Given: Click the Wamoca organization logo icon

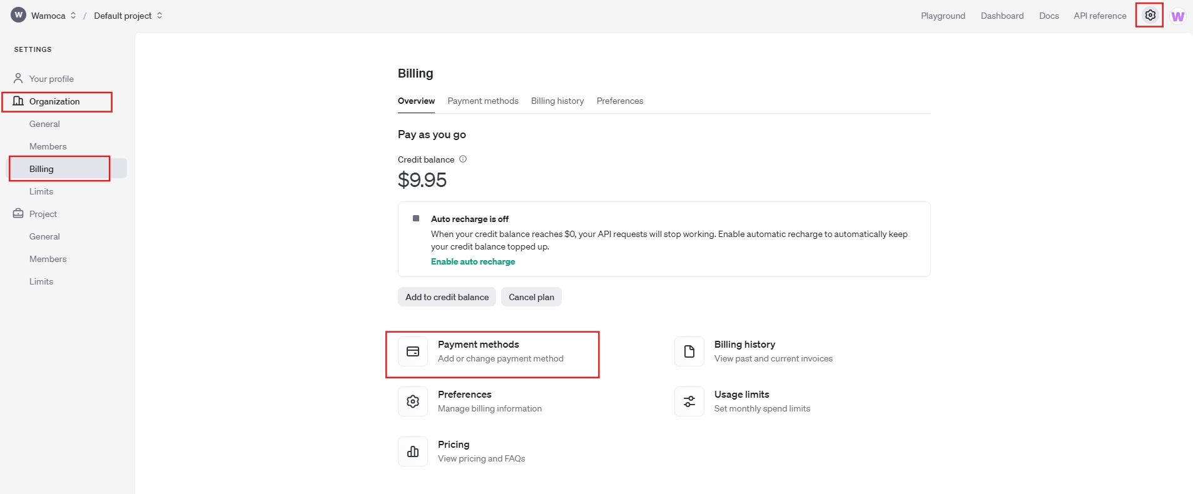Looking at the screenshot, I should point(19,15).
